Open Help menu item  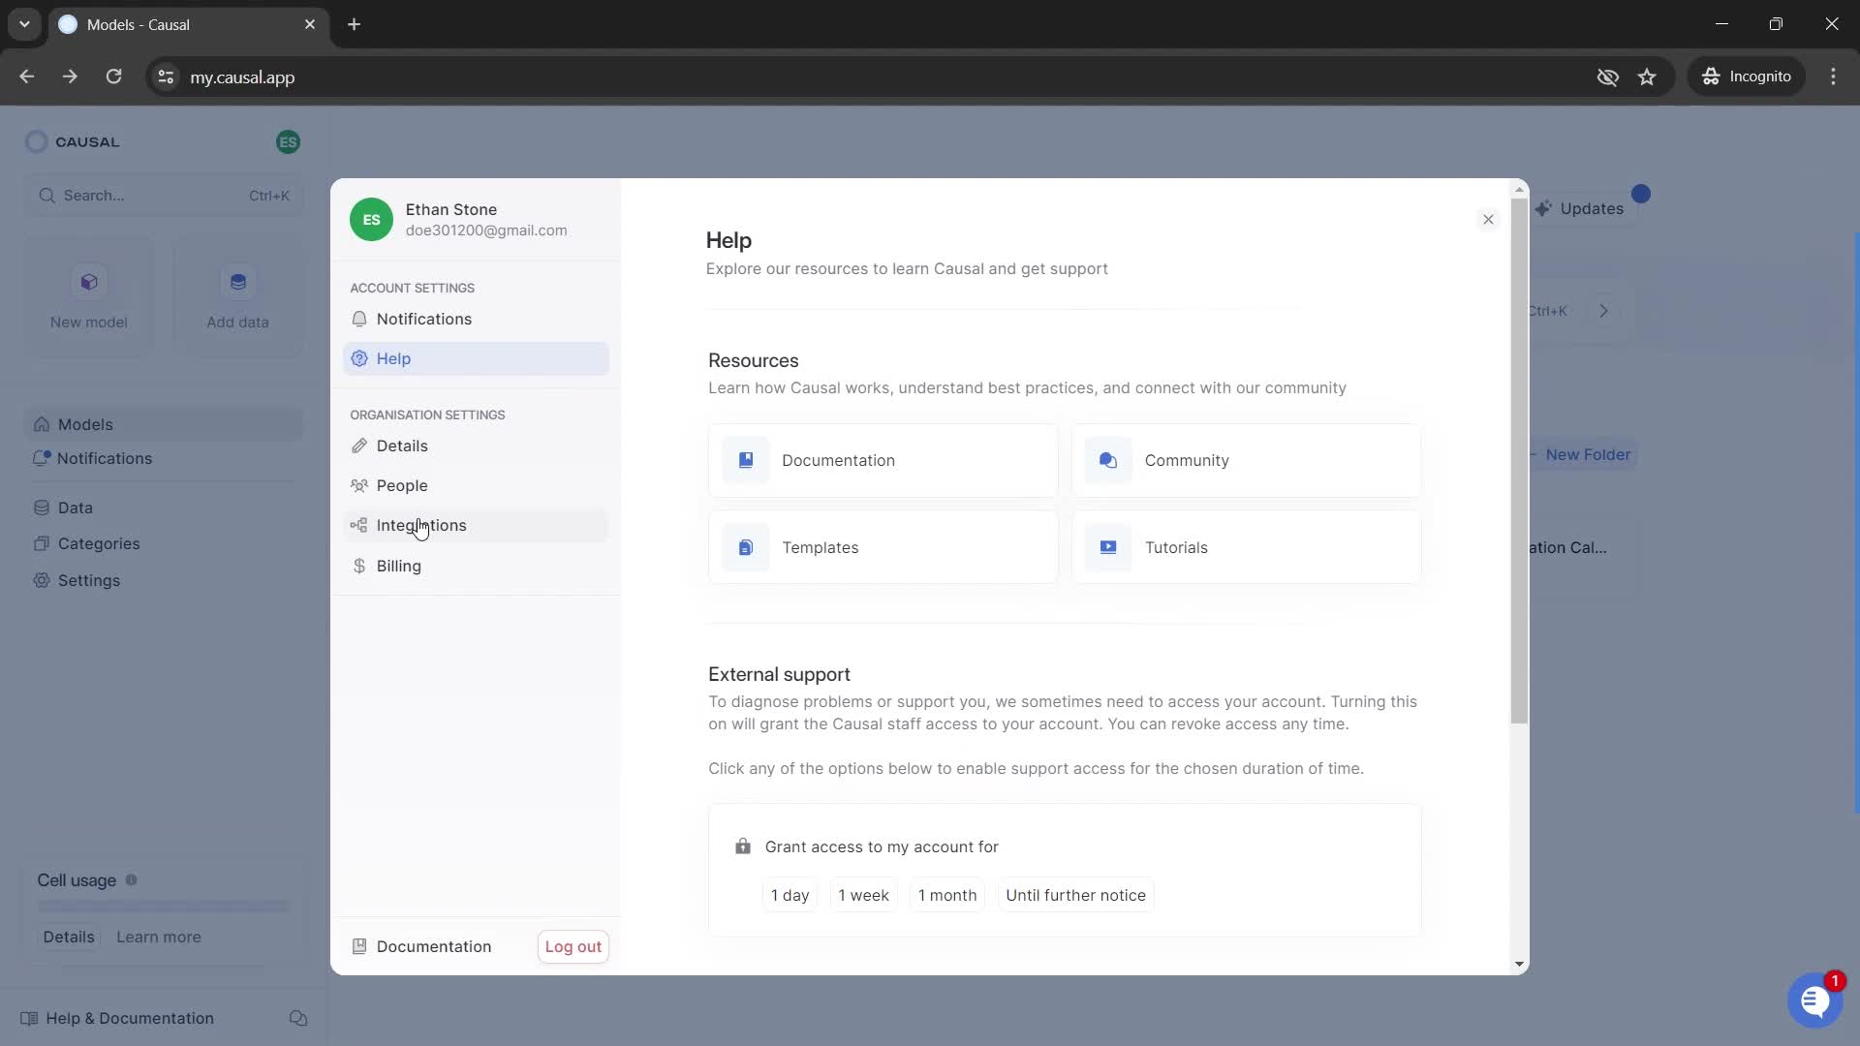click(393, 357)
